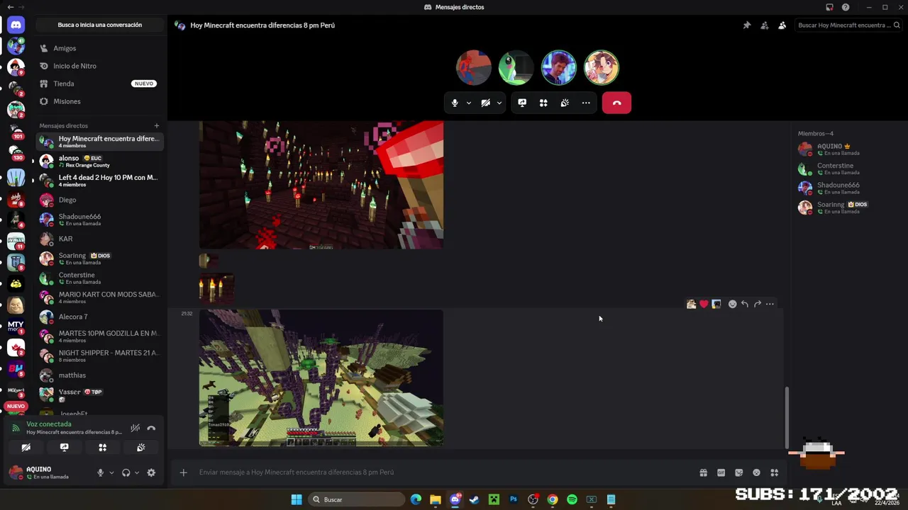
Task: Open NIGHT SHIPPER group chat
Action: point(99,356)
